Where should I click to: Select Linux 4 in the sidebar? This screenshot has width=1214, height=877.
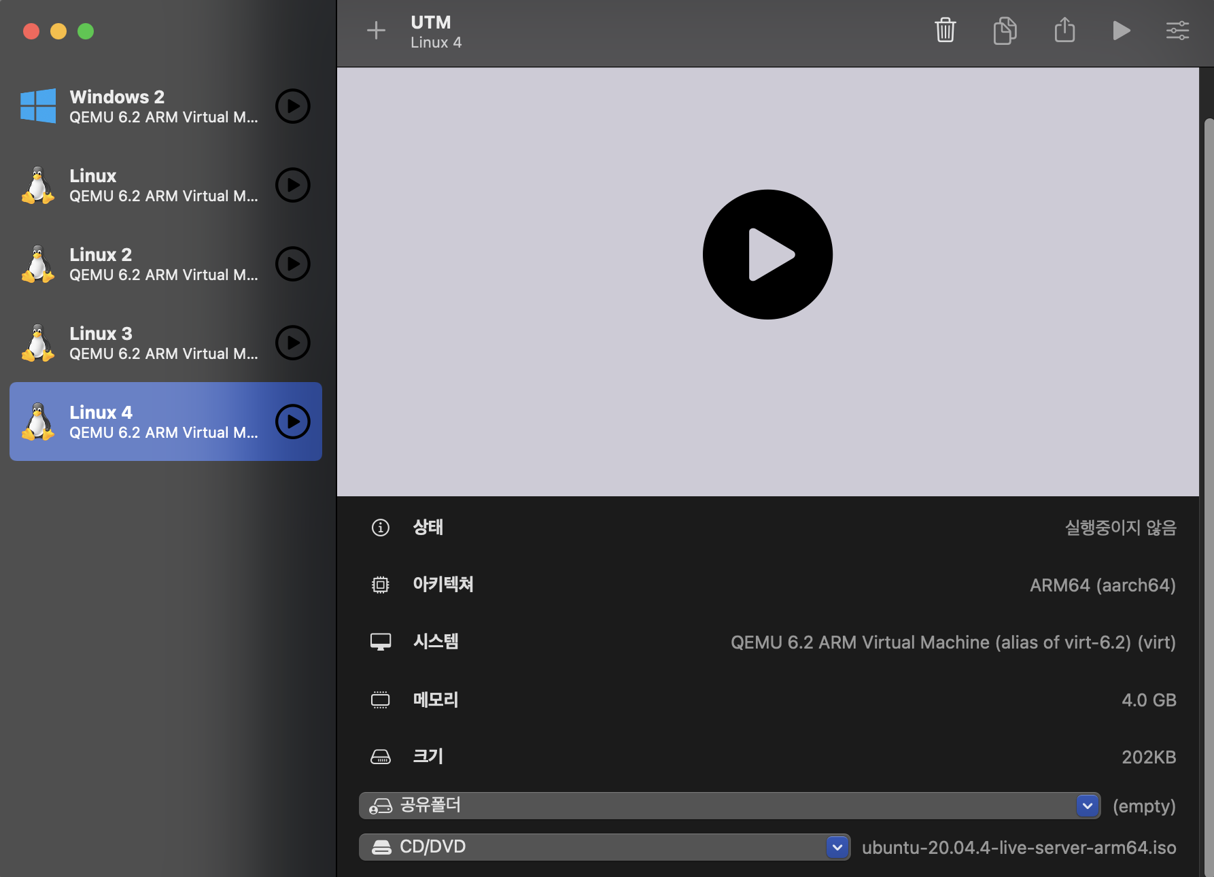(166, 422)
